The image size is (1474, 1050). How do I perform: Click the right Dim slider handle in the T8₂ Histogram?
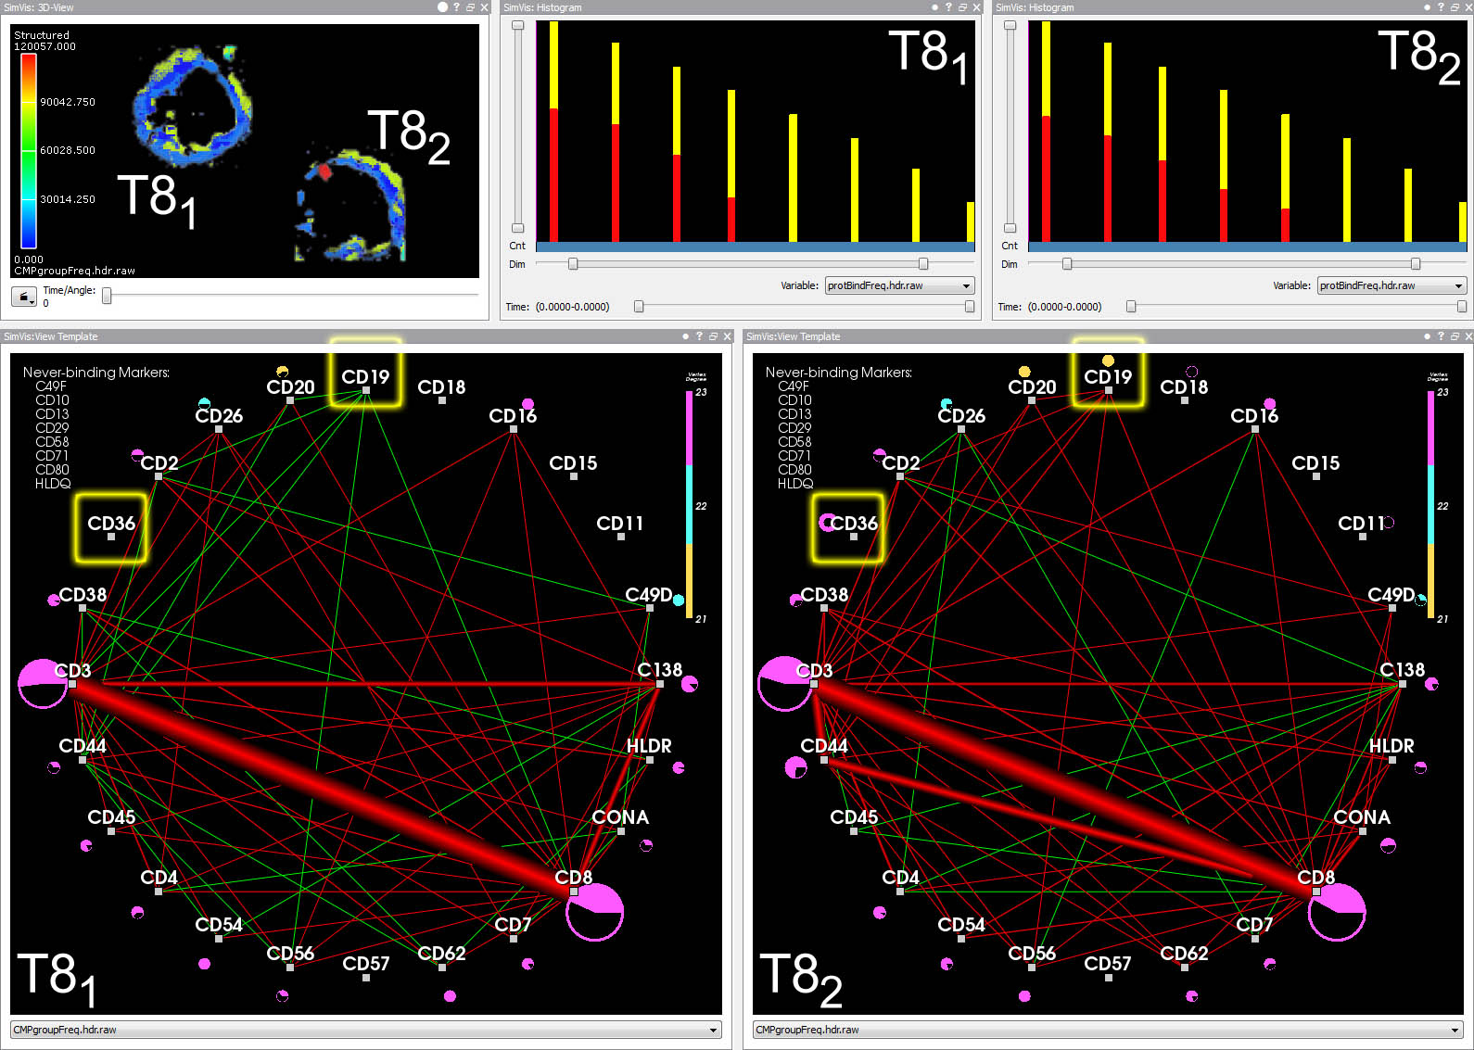pos(1416,264)
